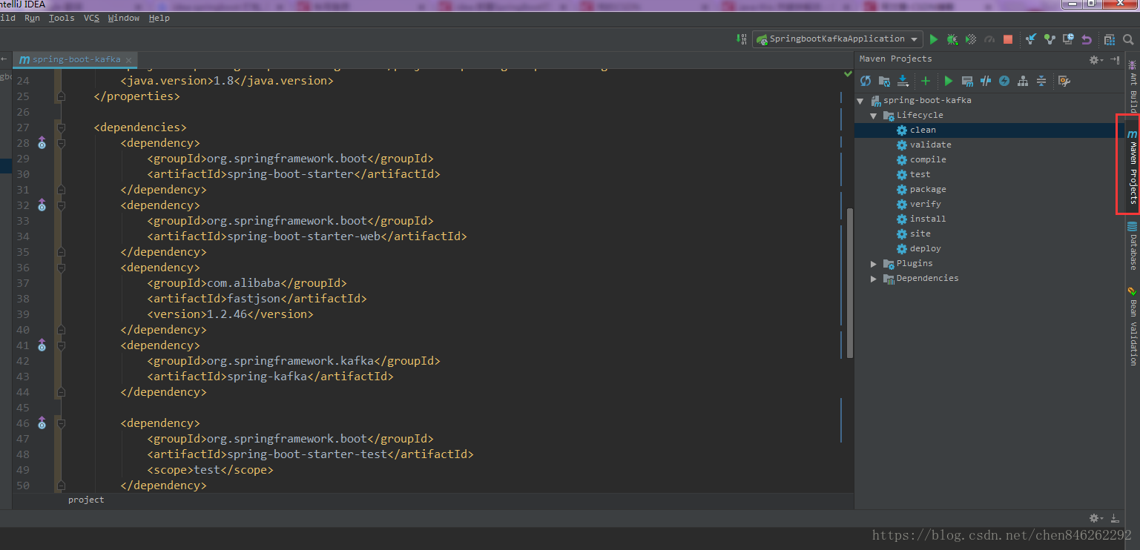Add a Maven project with the plus icon

click(925, 81)
